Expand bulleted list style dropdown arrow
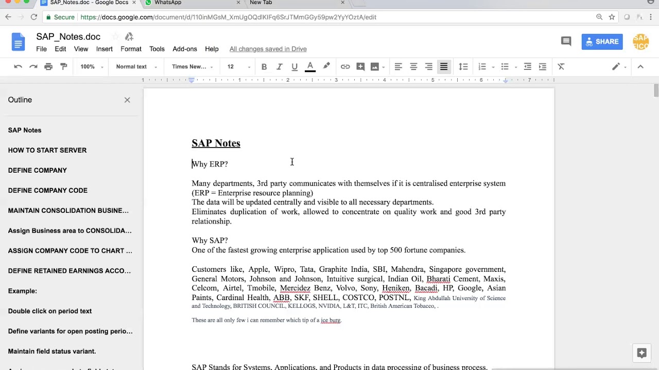659x370 pixels. click(515, 67)
